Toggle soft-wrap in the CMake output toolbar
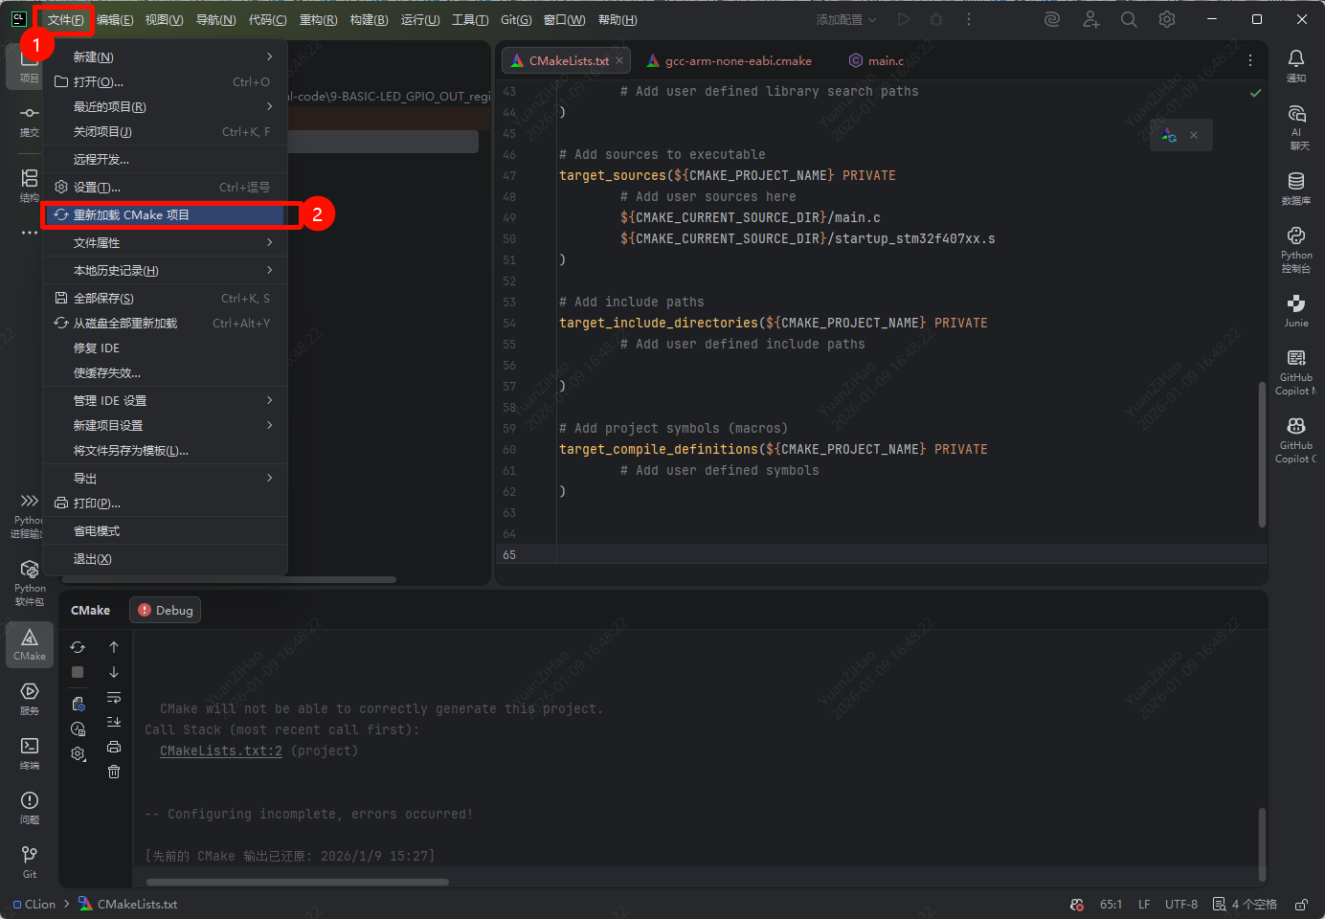Viewport: 1325px width, 919px height. (x=114, y=697)
